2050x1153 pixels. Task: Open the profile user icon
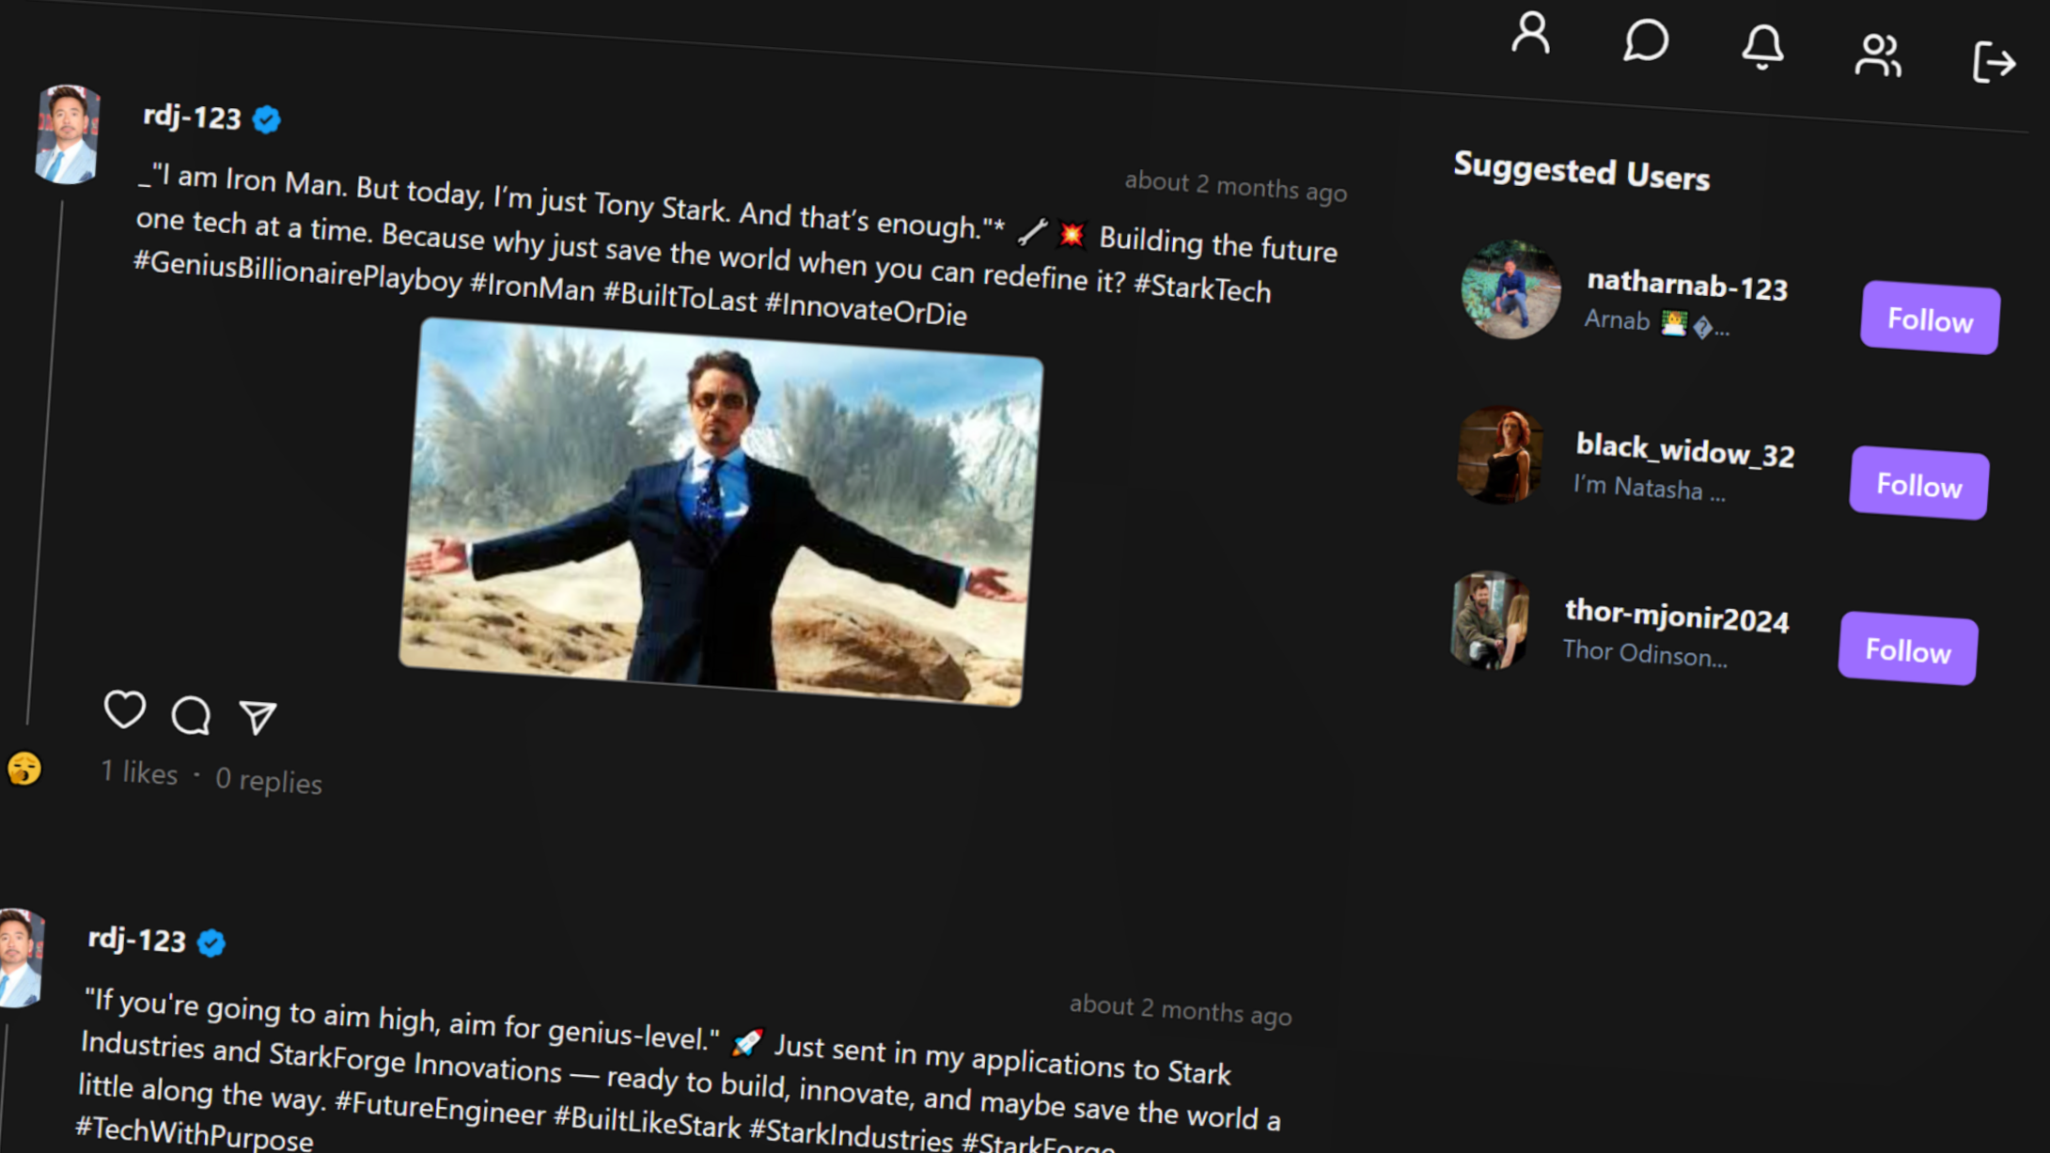click(x=1530, y=34)
